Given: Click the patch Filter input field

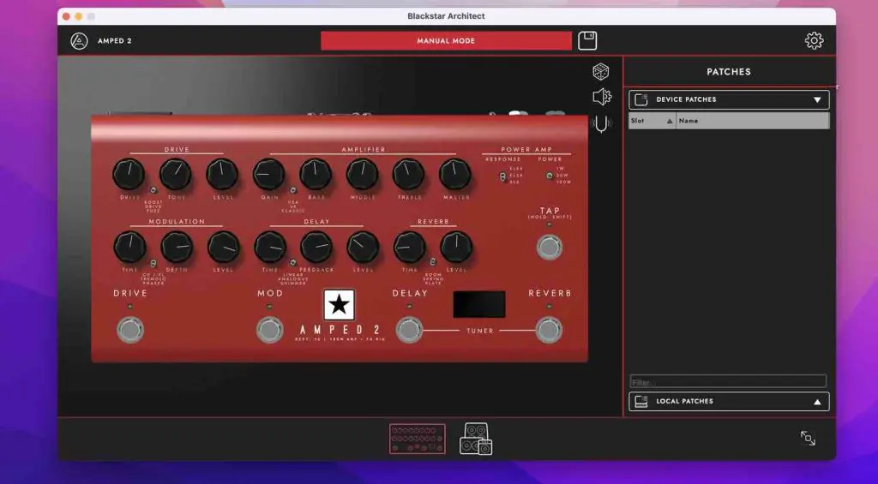Looking at the screenshot, I should click(x=728, y=381).
